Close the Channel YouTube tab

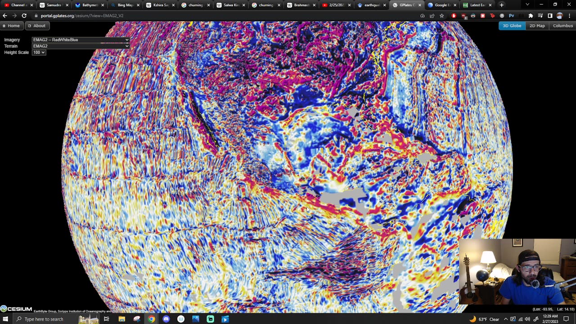point(31,5)
